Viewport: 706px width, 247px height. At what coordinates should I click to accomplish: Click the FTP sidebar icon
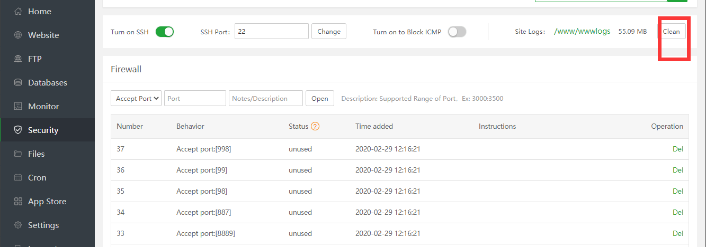point(18,59)
